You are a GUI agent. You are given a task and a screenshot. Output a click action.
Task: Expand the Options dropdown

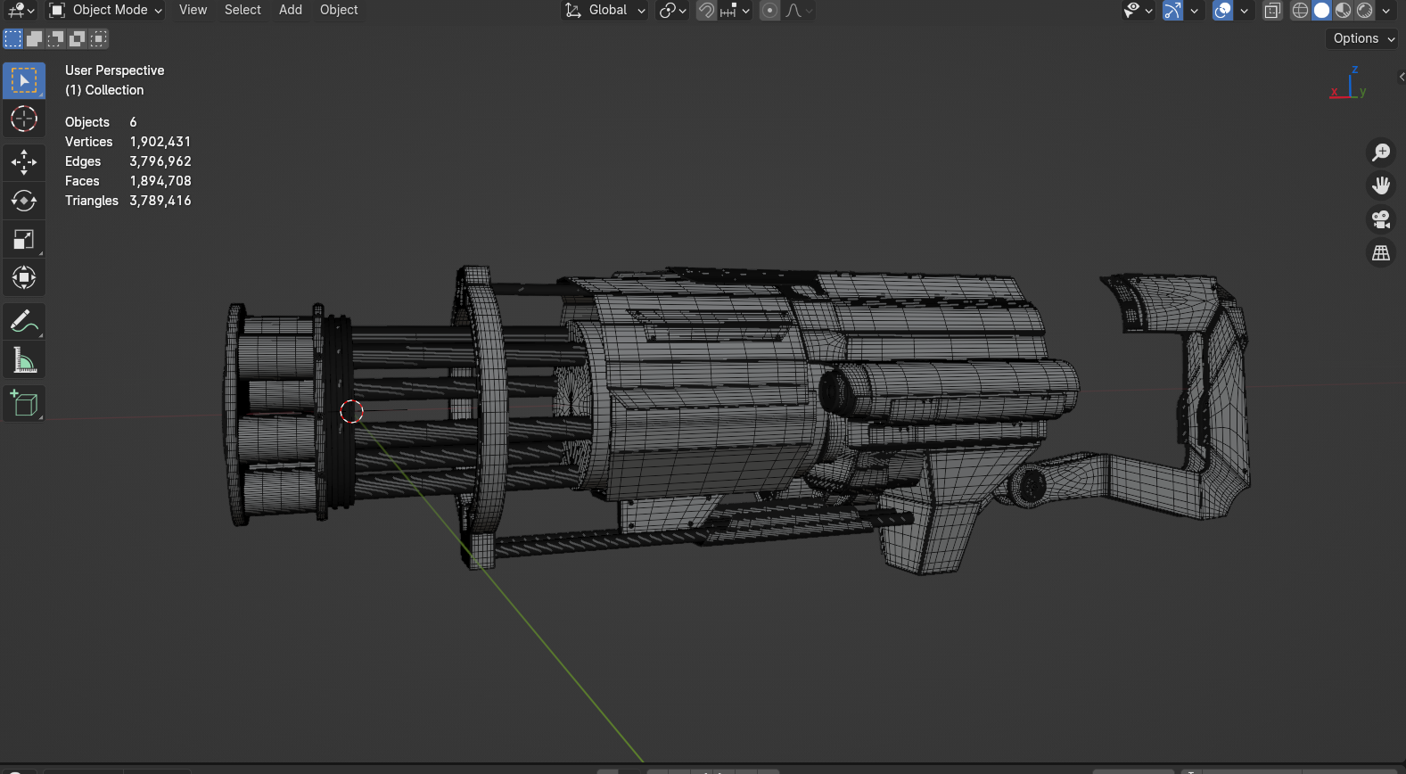coord(1362,38)
